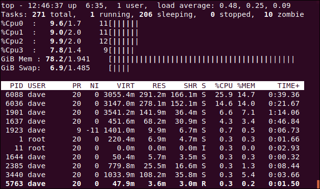Click the 78.2/1.941 memory value
This screenshot has height=189, width=320.
(x=68, y=59)
